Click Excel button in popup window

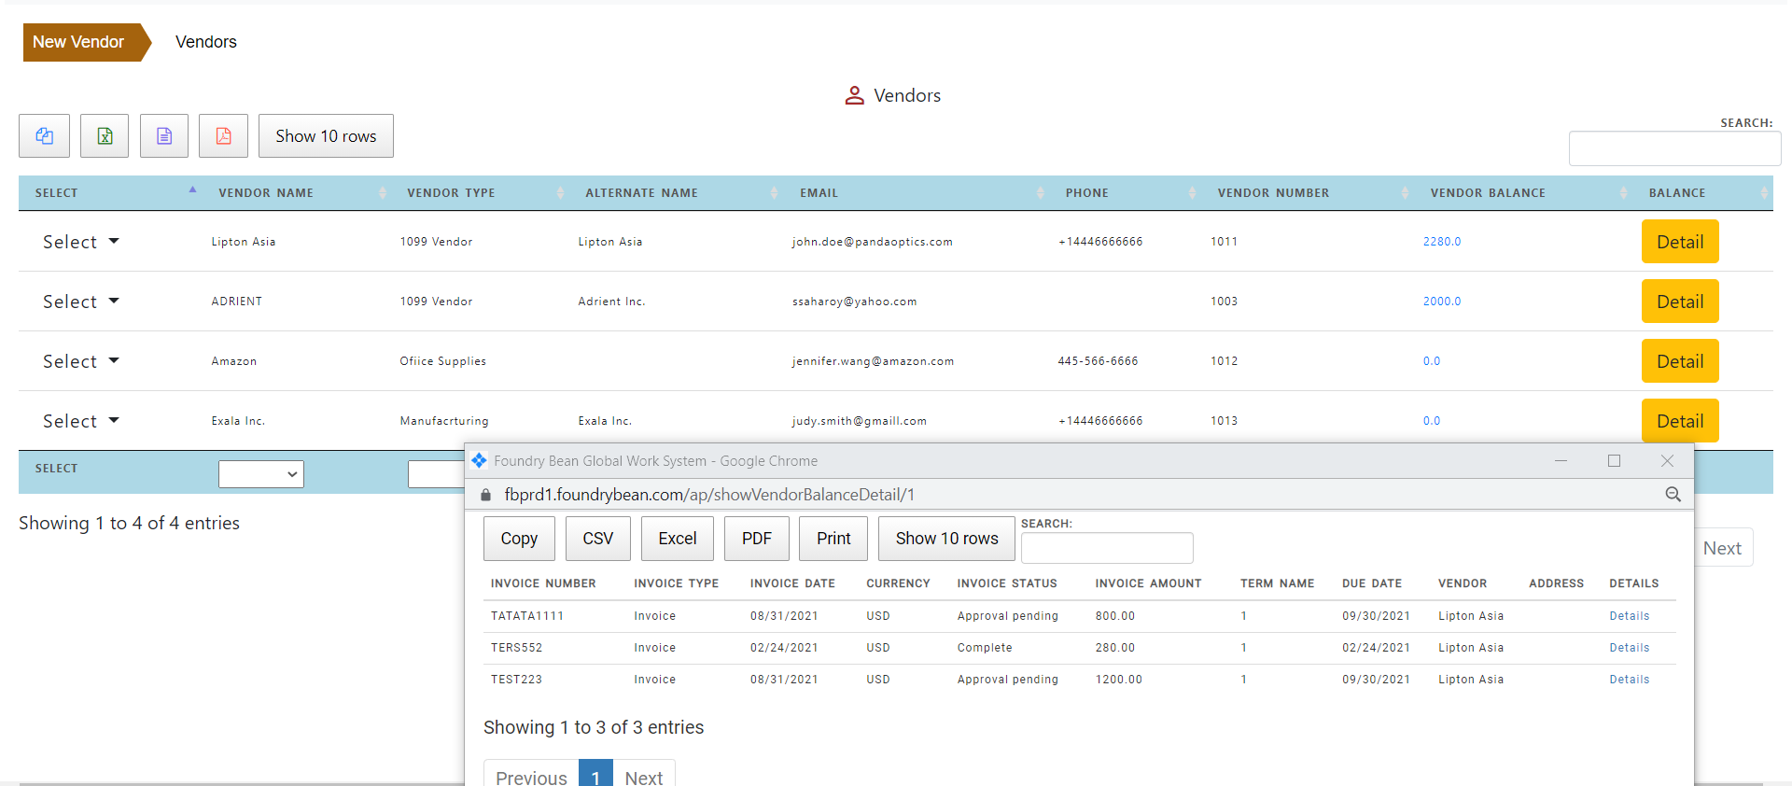(678, 539)
